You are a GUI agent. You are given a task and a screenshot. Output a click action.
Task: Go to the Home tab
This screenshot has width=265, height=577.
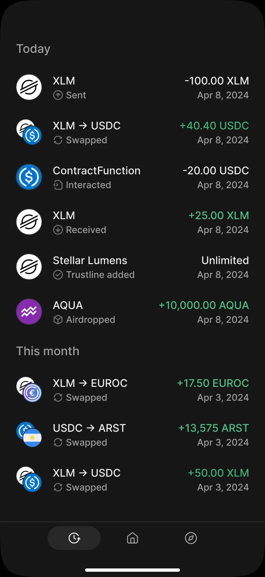coord(132,538)
